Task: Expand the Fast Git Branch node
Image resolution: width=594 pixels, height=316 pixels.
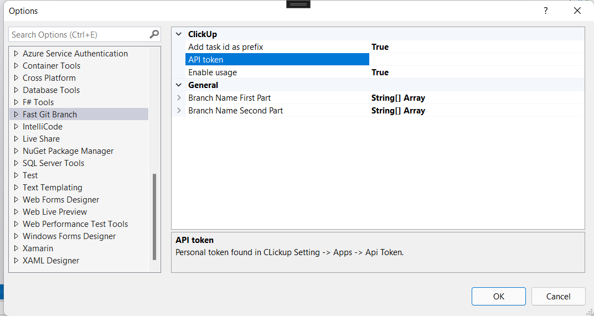Action: click(16, 115)
